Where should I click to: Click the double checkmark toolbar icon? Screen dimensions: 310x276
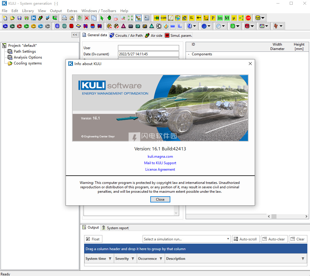(48, 18)
